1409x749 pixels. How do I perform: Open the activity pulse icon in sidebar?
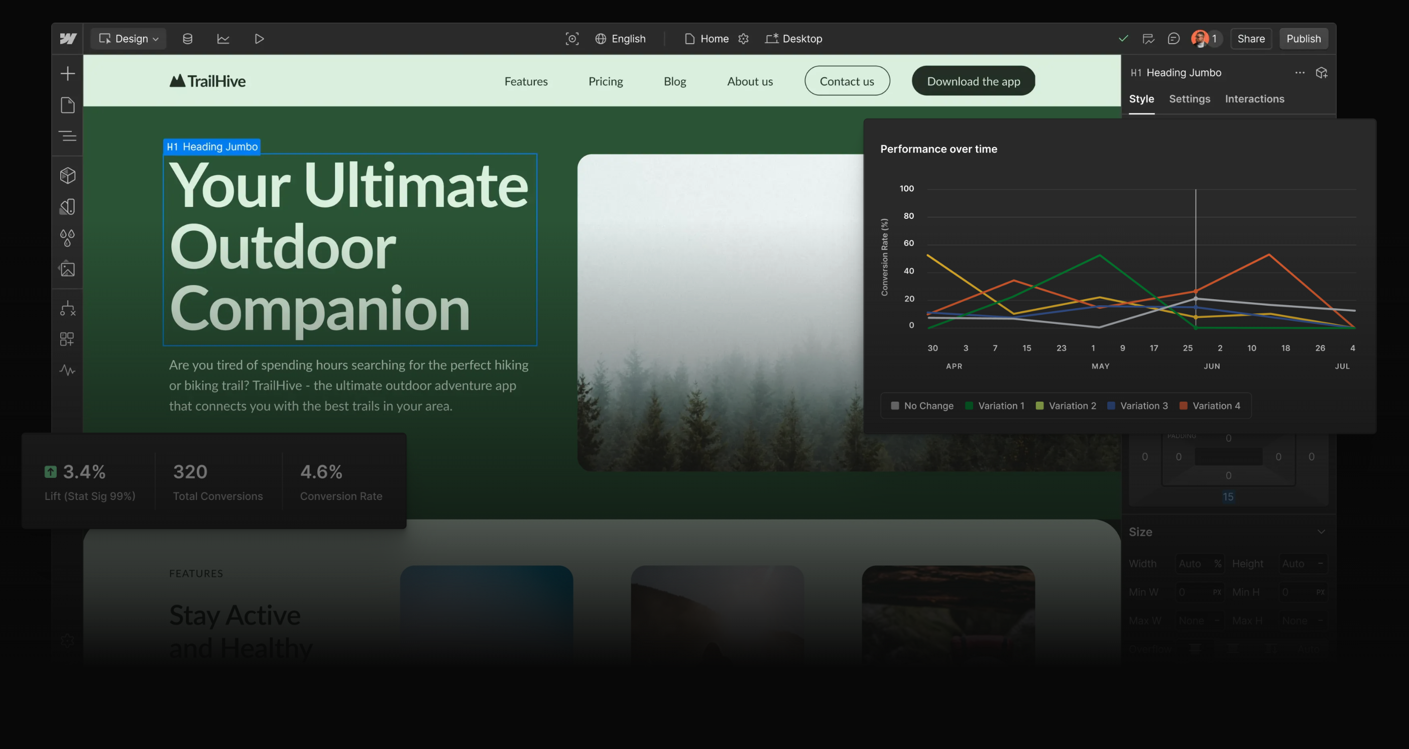pos(67,370)
